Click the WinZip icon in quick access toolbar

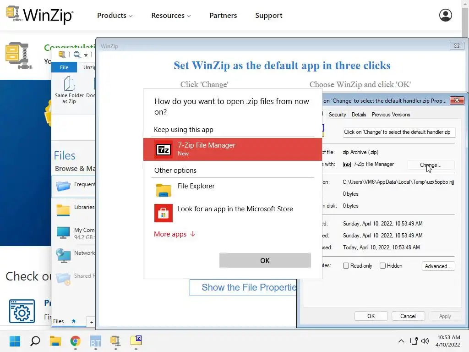(x=62, y=55)
